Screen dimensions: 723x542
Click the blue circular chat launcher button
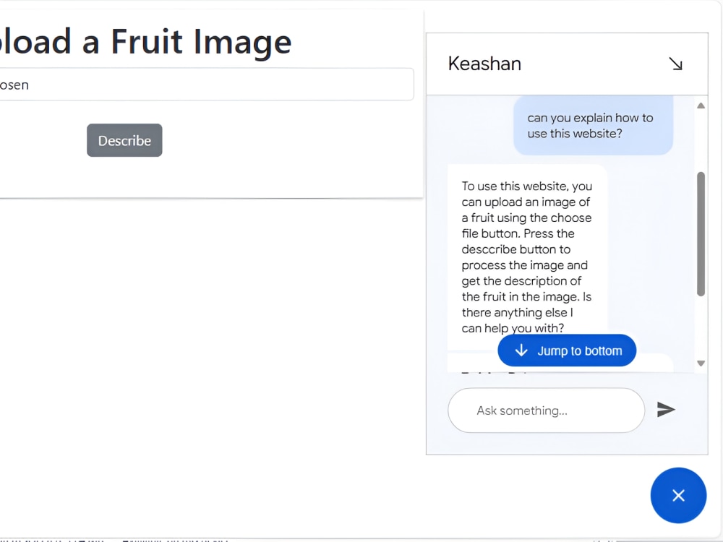click(678, 495)
